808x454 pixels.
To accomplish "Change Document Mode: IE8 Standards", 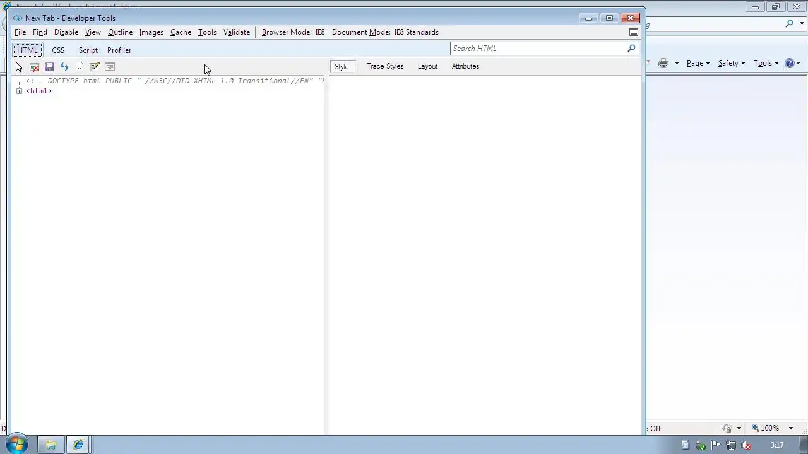I will click(x=385, y=32).
